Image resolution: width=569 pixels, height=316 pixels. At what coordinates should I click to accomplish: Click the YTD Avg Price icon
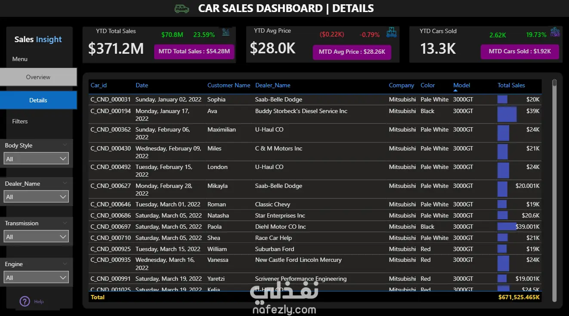tap(392, 32)
